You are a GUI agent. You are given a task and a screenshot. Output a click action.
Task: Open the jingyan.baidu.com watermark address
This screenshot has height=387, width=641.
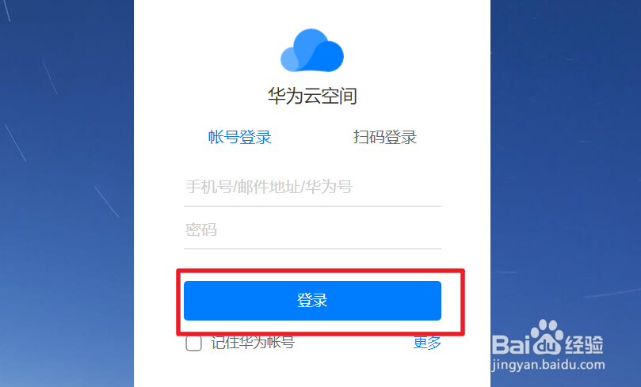(548, 364)
